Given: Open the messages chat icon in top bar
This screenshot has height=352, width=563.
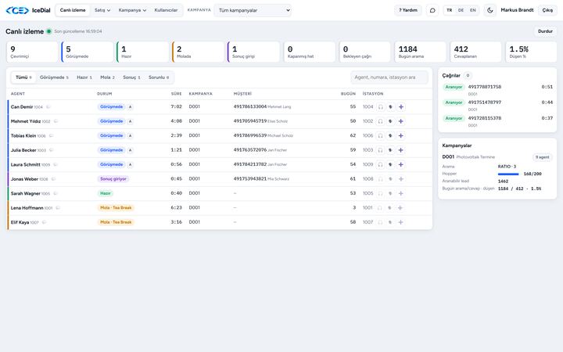Looking at the screenshot, I should click(432, 10).
